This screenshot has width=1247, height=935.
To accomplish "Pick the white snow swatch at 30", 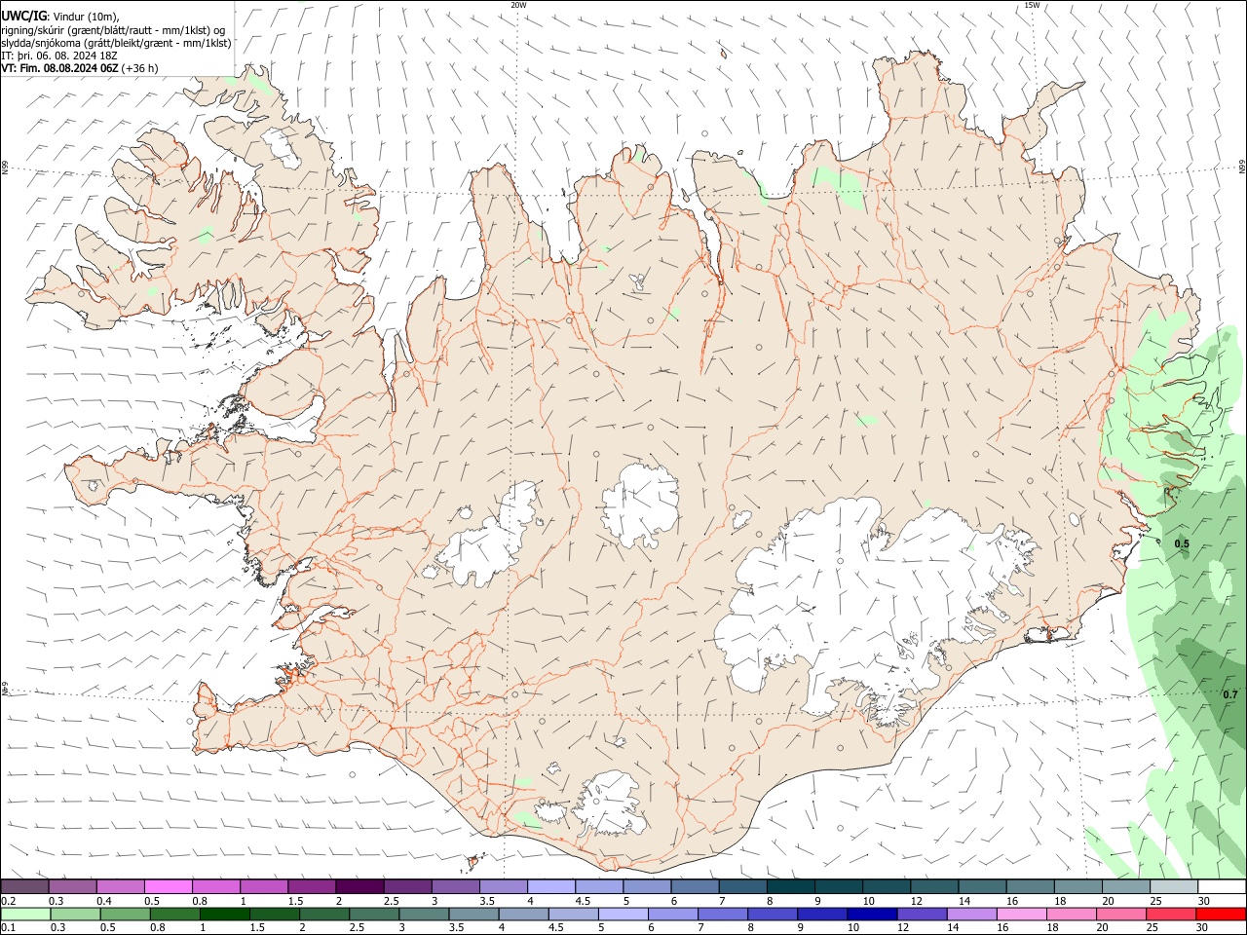I will pos(1222,886).
